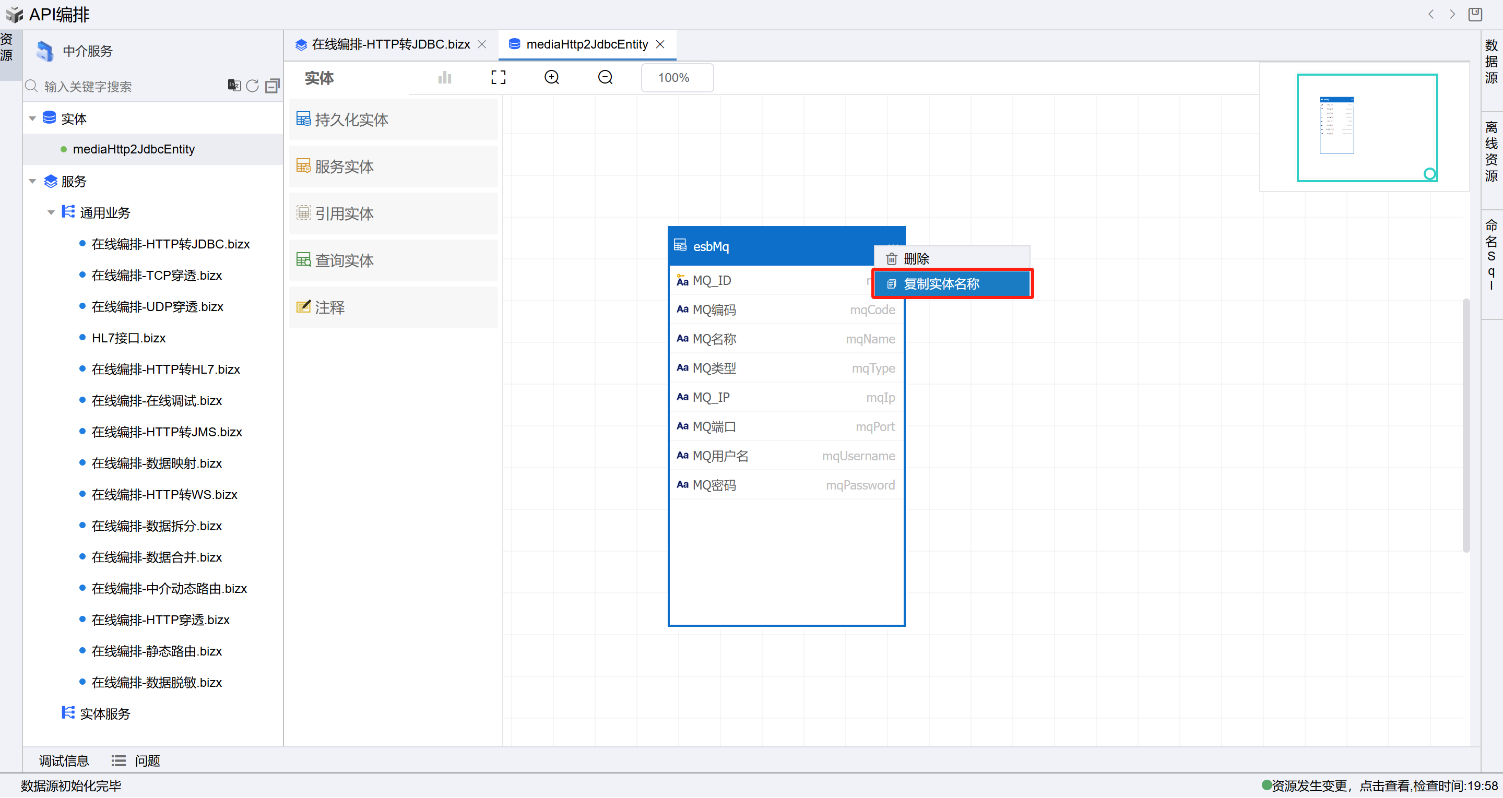
Task: Click the bar chart icon in the toolbar
Action: (x=445, y=78)
